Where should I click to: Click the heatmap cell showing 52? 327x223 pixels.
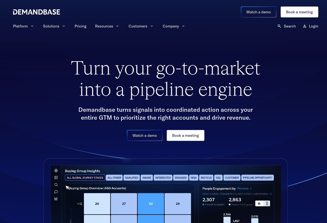click(x=151, y=204)
